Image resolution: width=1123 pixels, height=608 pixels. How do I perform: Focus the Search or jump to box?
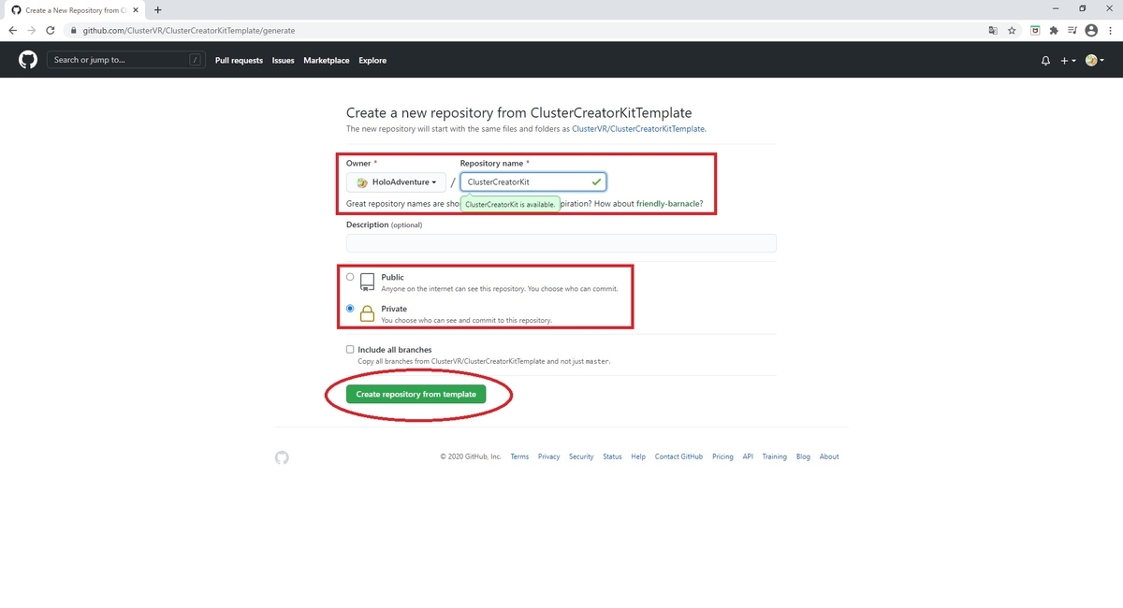pos(126,60)
